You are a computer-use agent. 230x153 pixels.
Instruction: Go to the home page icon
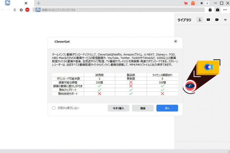coord(21,10)
